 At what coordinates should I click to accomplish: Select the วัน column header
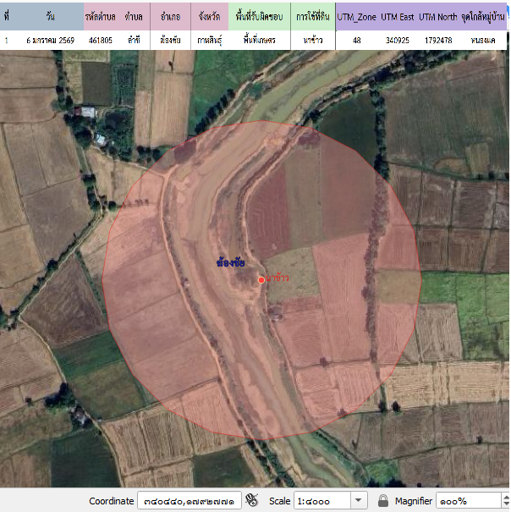coord(50,17)
